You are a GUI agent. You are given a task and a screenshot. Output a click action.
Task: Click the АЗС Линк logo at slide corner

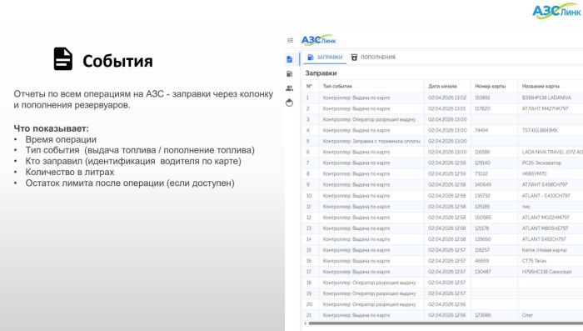556,11
